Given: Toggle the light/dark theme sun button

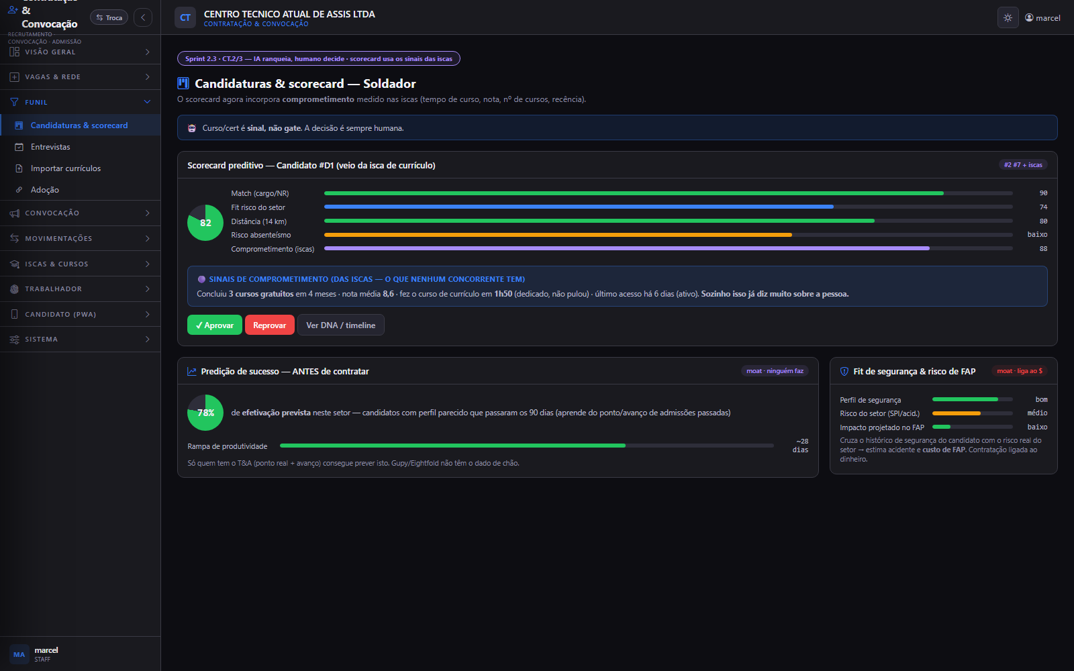Looking at the screenshot, I should click(1008, 18).
